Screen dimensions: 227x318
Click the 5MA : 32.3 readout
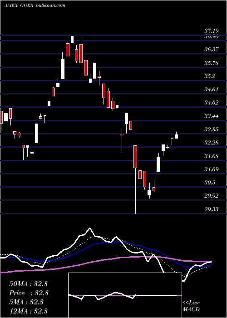26,302
